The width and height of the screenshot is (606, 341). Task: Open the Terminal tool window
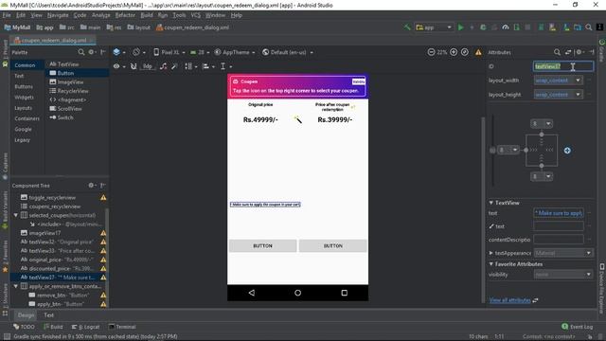[122, 327]
